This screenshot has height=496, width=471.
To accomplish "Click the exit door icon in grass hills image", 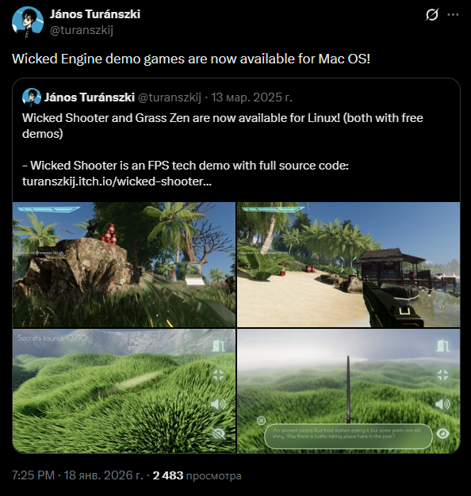I will point(219,345).
